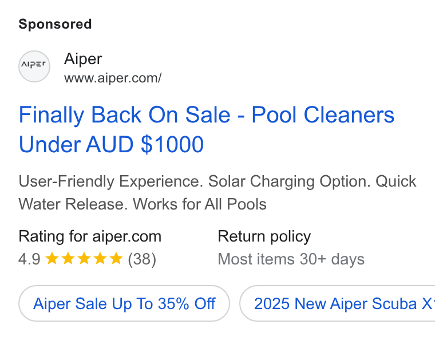435x340 pixels.
Task: Click the 'Most items 30+ days' text
Action: point(291,259)
